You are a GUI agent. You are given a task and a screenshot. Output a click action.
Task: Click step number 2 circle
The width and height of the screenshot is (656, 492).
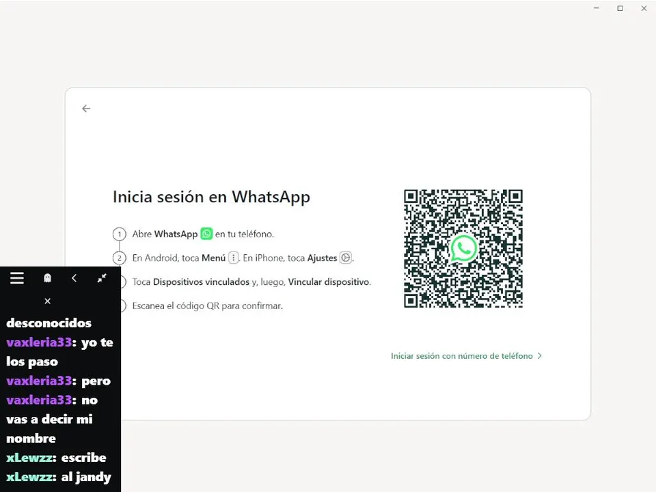[120, 258]
